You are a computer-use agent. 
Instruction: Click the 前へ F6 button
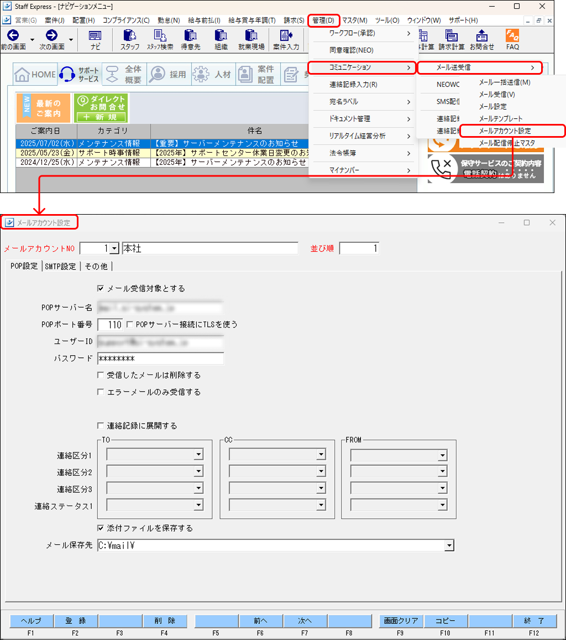click(x=261, y=621)
